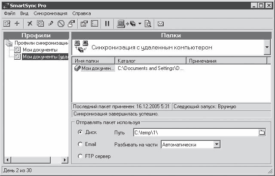
Task: Click the icon beside first Мои документы profile
Action: (x=17, y=50)
